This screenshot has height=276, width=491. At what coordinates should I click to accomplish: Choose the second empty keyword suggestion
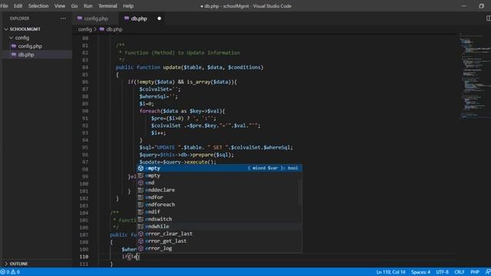219,176
